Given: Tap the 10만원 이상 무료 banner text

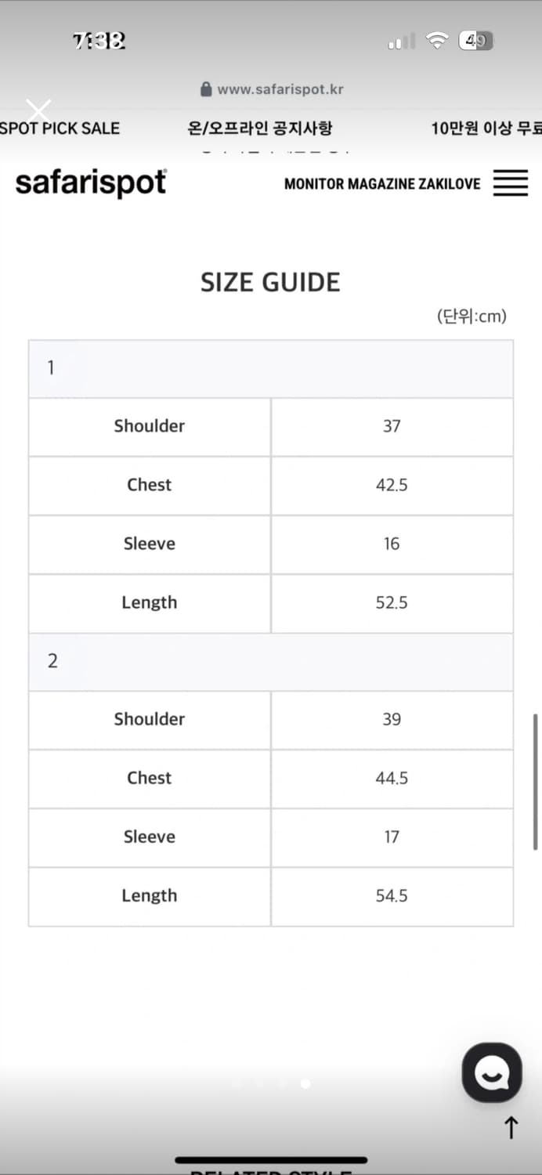Looking at the screenshot, I should [486, 128].
